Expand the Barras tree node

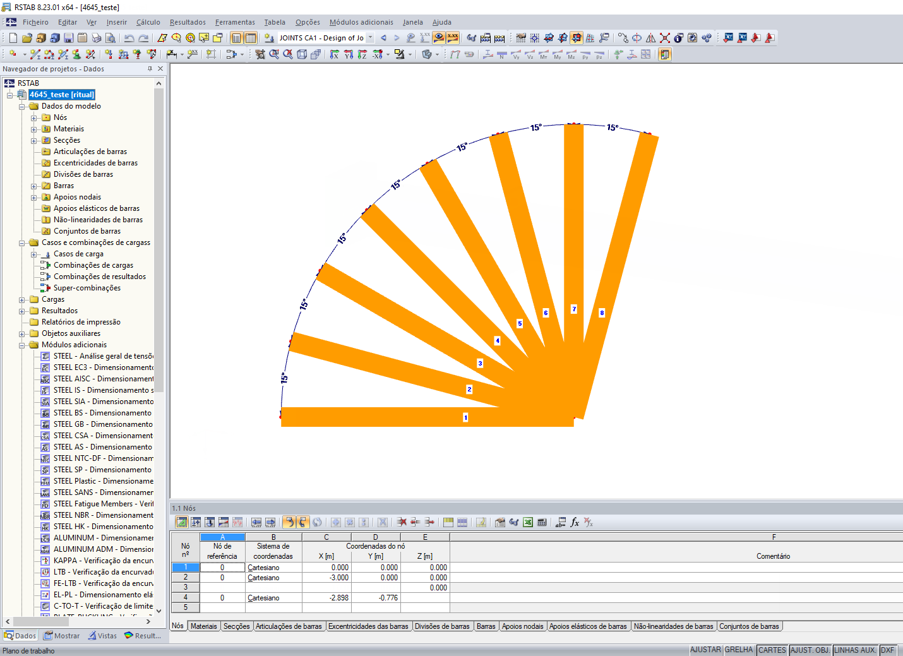coord(34,186)
